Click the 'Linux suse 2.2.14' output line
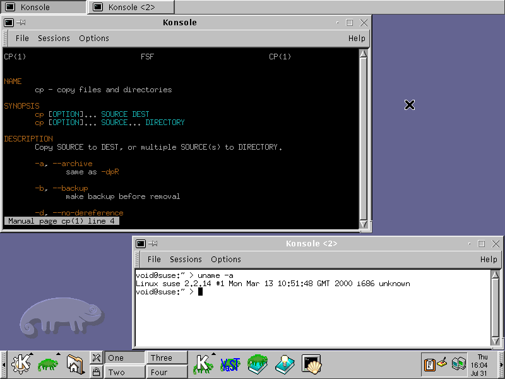 tap(273, 284)
